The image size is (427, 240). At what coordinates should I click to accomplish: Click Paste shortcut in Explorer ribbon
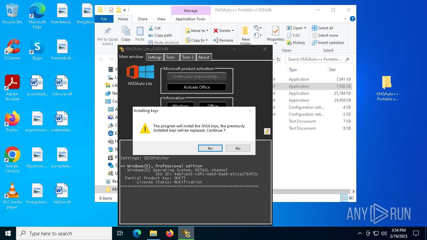[163, 43]
